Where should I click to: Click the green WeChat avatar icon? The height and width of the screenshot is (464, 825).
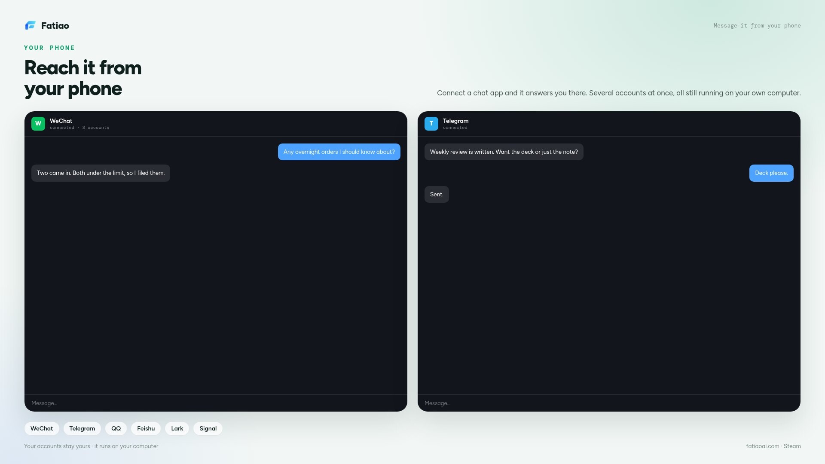click(38, 124)
